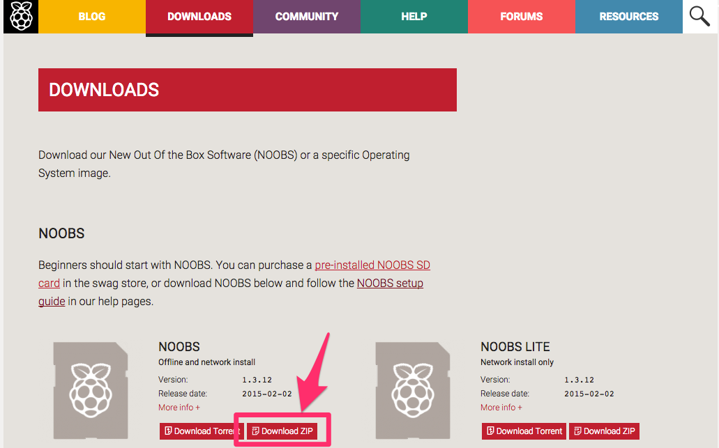
Task: Open the RESOURCES tab
Action: point(628,17)
